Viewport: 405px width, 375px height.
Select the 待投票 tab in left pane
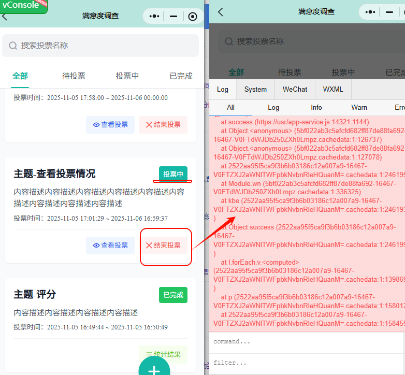coord(74,76)
